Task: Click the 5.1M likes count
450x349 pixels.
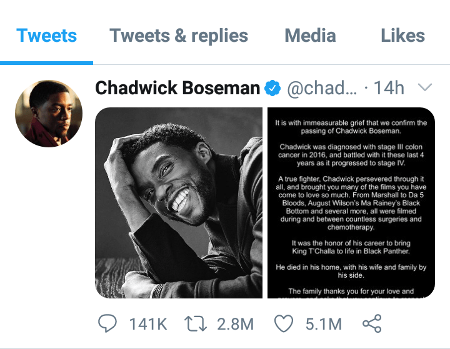Action: click(323, 324)
